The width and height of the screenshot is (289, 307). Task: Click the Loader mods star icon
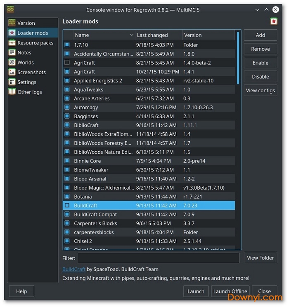coord(12,33)
